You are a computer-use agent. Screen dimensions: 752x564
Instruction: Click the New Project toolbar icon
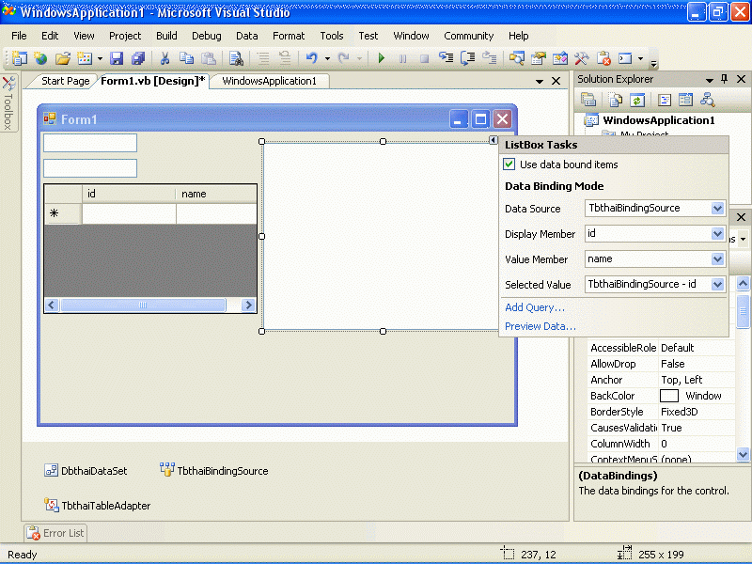[x=19, y=58]
